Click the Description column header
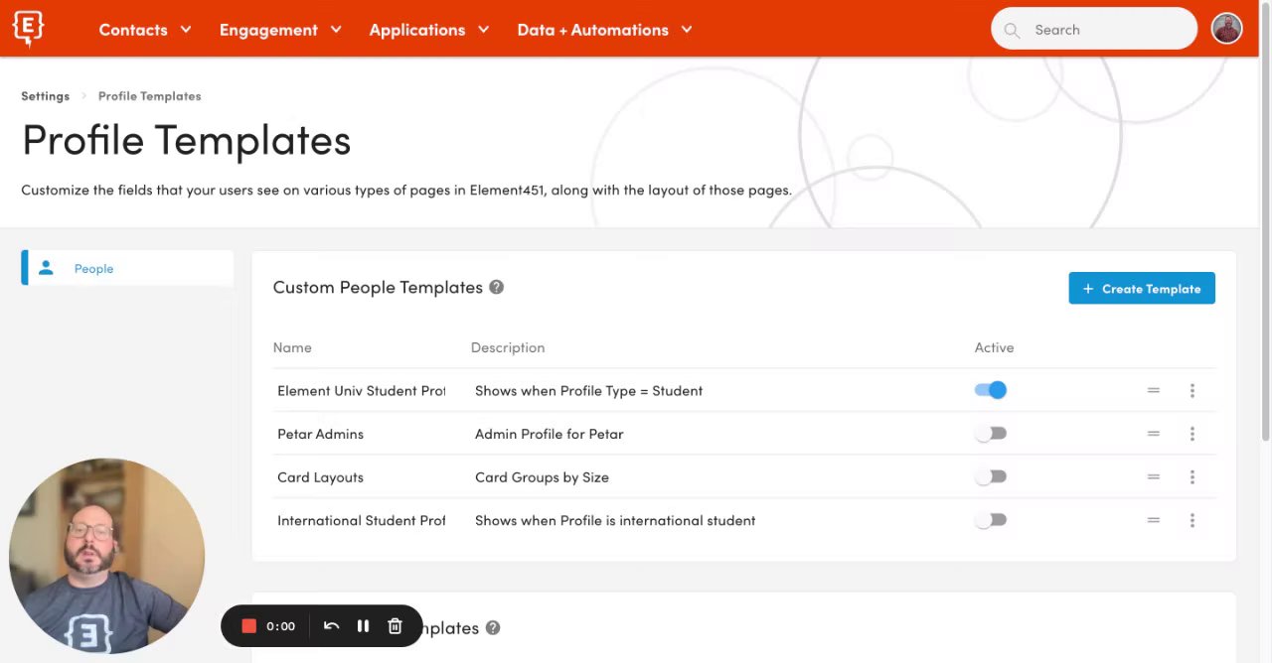Viewport: 1272px width, 663px height. tap(508, 347)
